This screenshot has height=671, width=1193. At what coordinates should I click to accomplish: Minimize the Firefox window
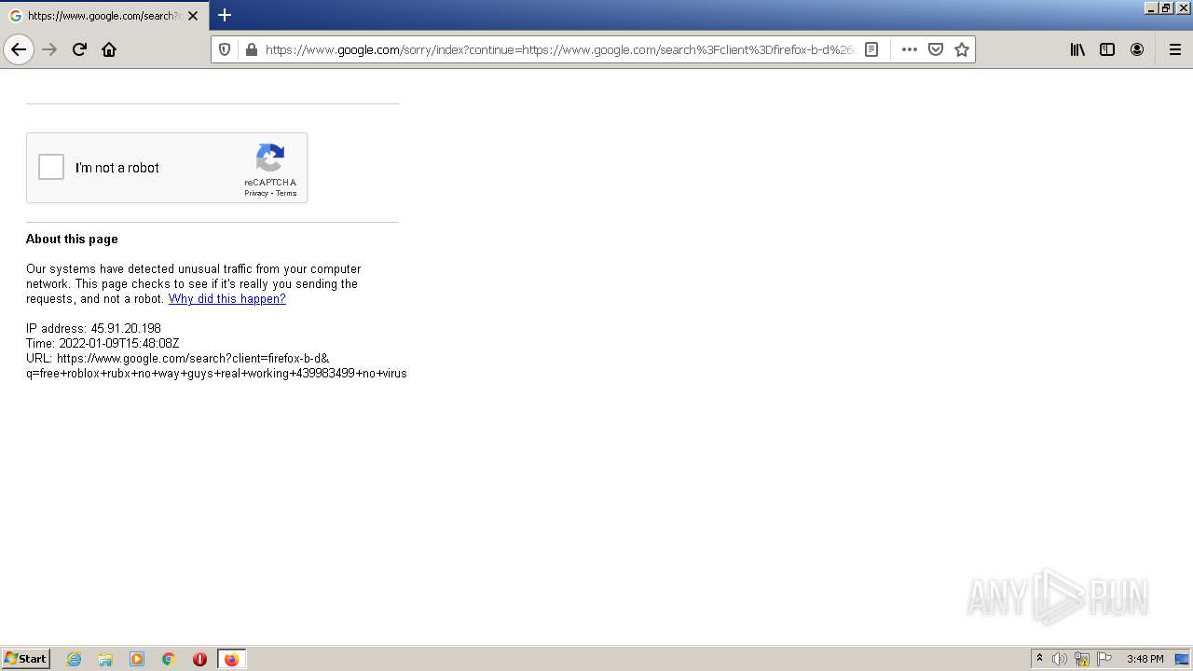(1151, 7)
